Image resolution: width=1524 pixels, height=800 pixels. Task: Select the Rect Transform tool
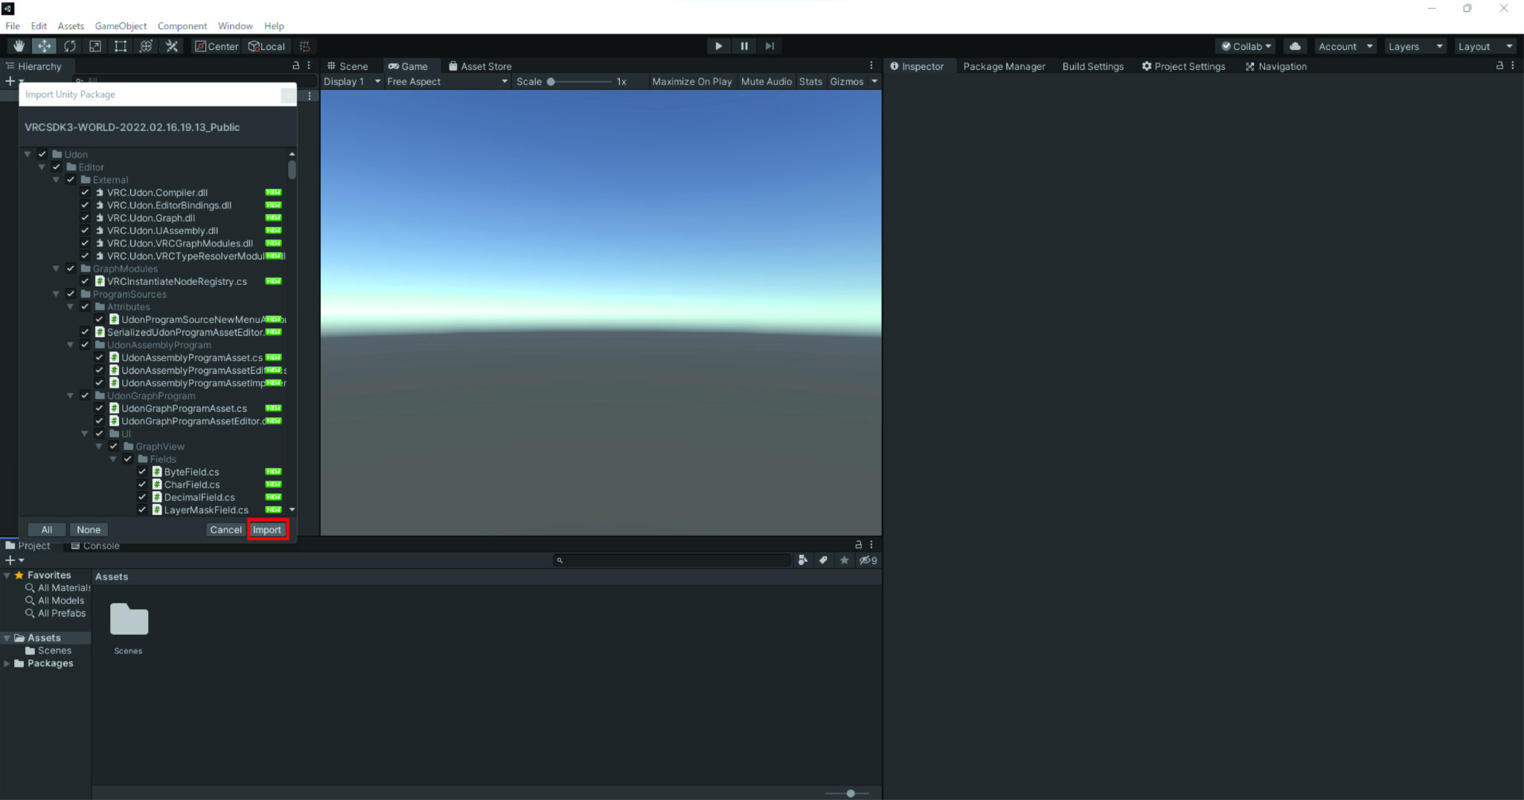tap(120, 45)
